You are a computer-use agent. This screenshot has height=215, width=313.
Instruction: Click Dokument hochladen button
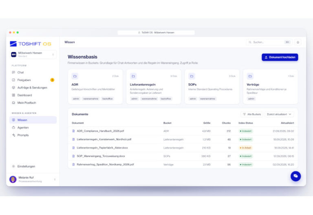point(280,57)
